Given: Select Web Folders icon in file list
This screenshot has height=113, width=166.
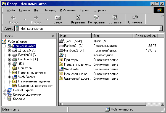Looking at the screenshot, I should (x=62, y=69).
